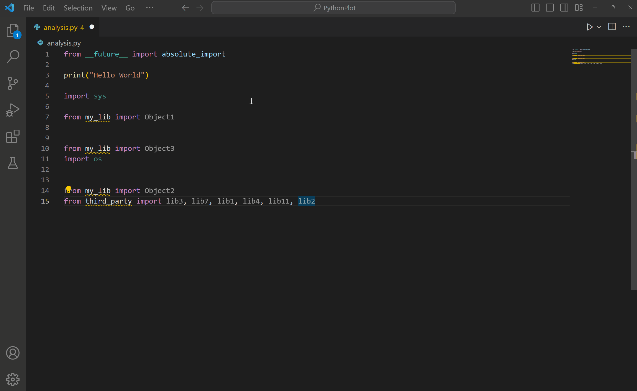Open the Extensions view
Screen dimensions: 637x391
click(x=13, y=137)
